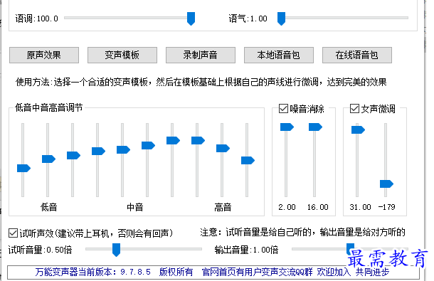Click the eighth equalizer band handle
The height and width of the screenshot is (281, 434).
[x=199, y=140]
